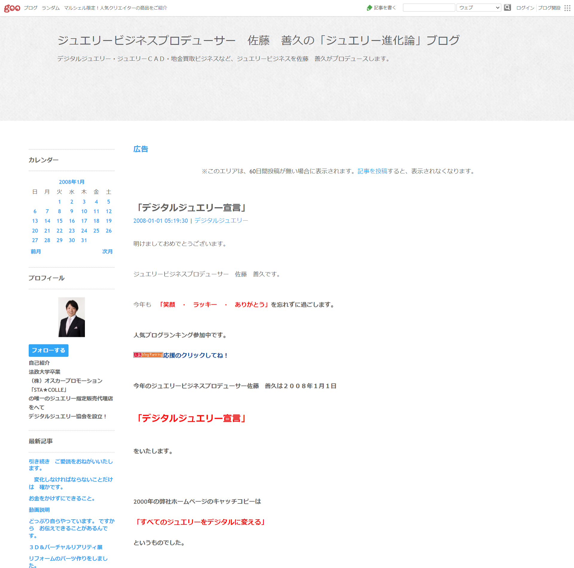Open the 2008年1月 calendar month link
Viewport: 574px width, 568px height.
click(x=71, y=182)
